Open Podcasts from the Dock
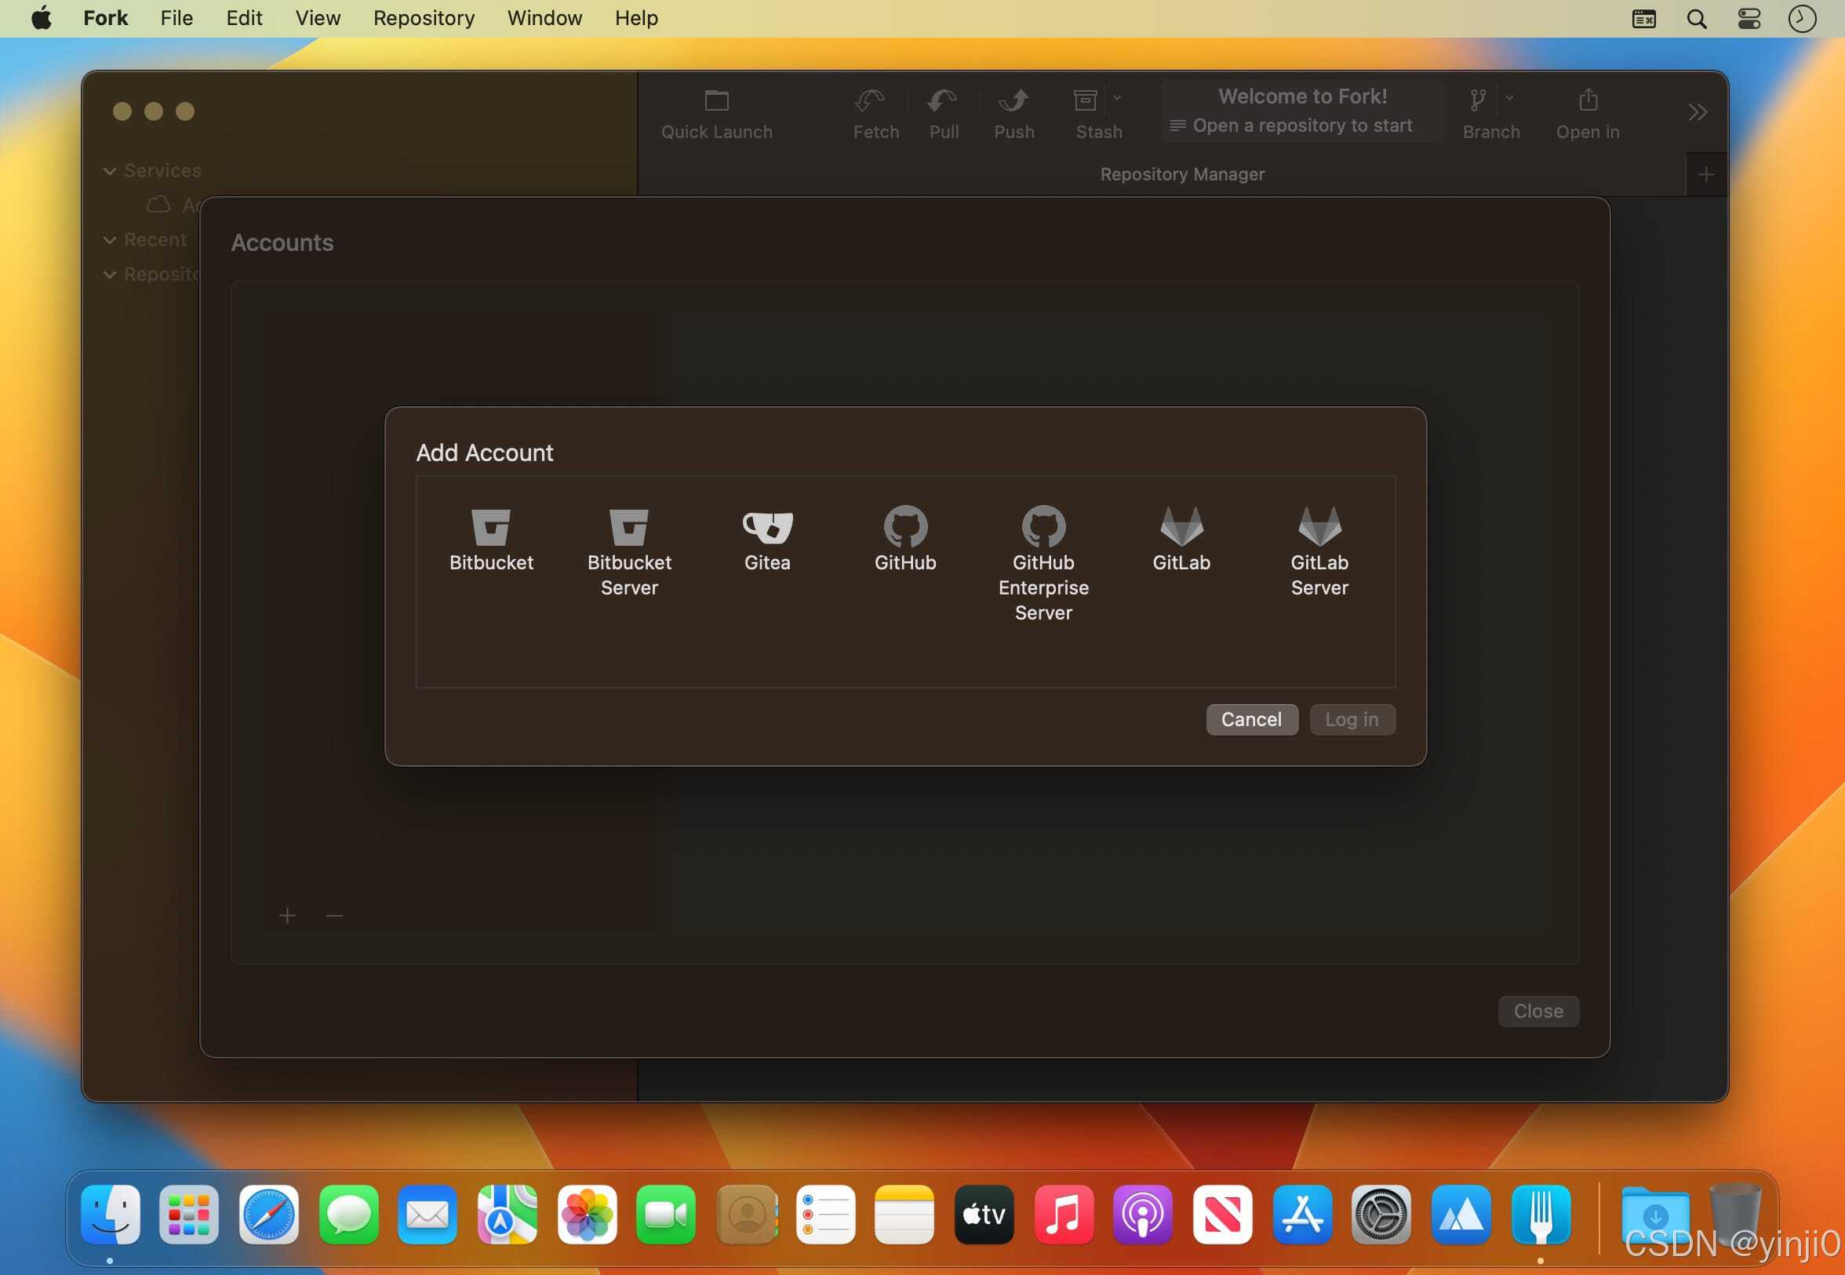The image size is (1845, 1275). coord(1143,1215)
